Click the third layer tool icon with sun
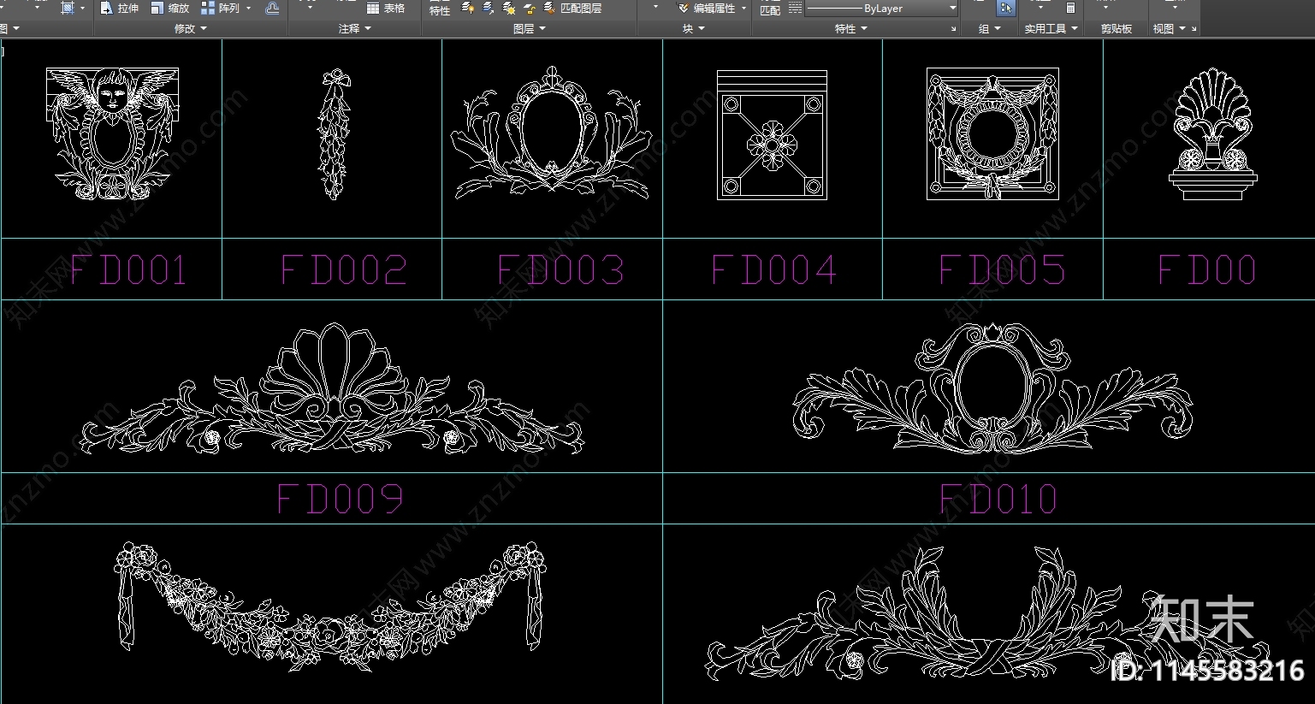Viewport: 1315px width, 704px height. pos(509,9)
